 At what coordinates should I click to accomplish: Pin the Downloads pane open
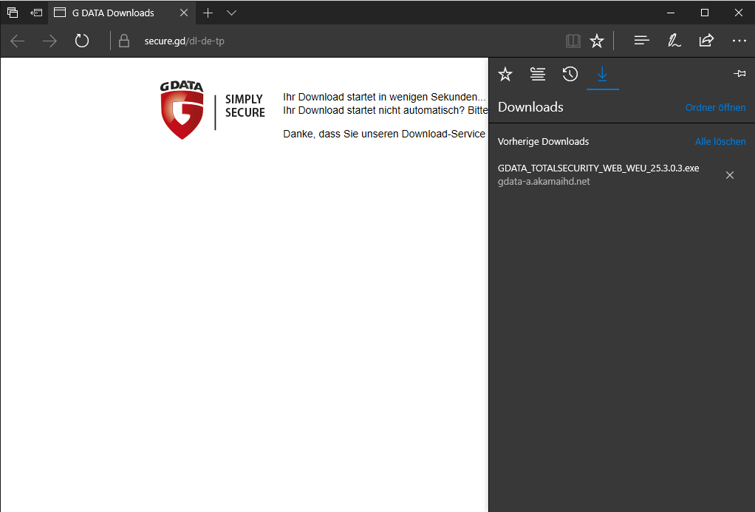point(739,73)
